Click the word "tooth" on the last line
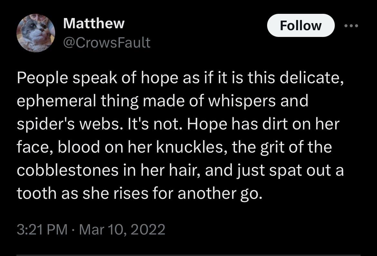This screenshot has width=377, height=256. 36,193
